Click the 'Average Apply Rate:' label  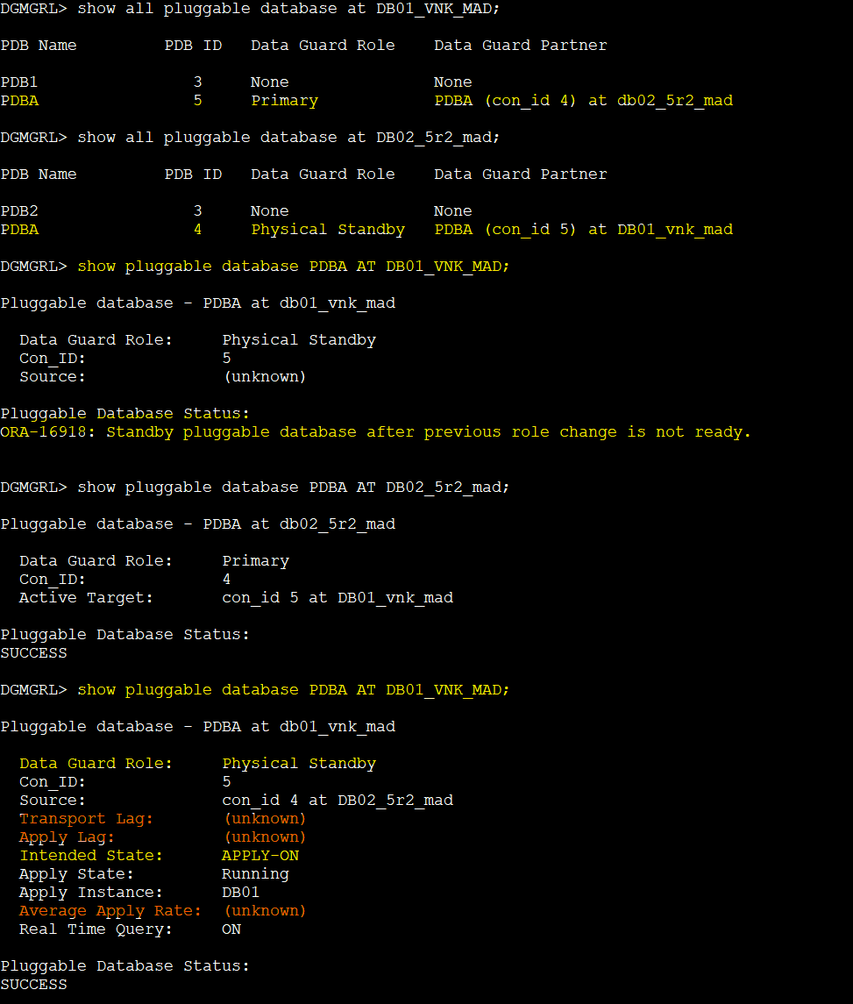[x=110, y=911]
